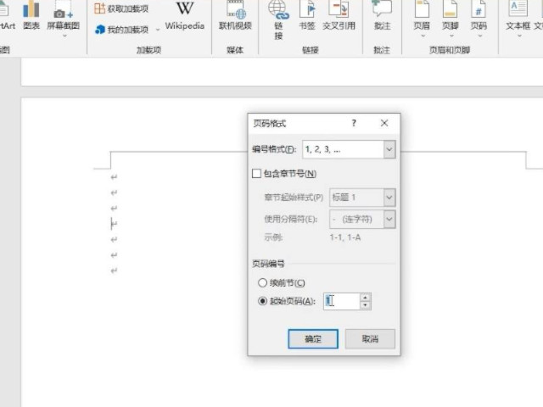543x407 pixels.
Task: Increase the start page number spinner
Action: pyautogui.click(x=366, y=298)
